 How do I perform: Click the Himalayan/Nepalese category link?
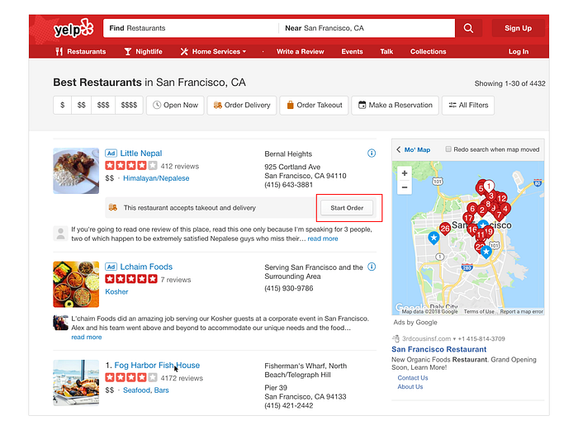pos(156,178)
